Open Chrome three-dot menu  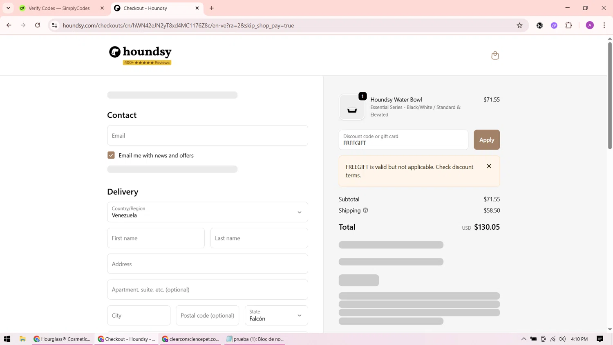pos(604,25)
